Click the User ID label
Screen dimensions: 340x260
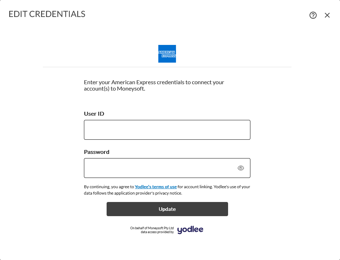(94, 114)
